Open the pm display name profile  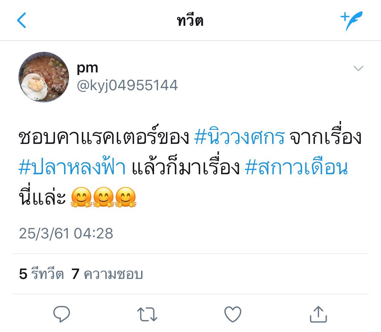87,68
